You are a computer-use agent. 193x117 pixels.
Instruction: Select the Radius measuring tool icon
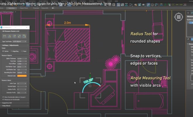[14, 36]
